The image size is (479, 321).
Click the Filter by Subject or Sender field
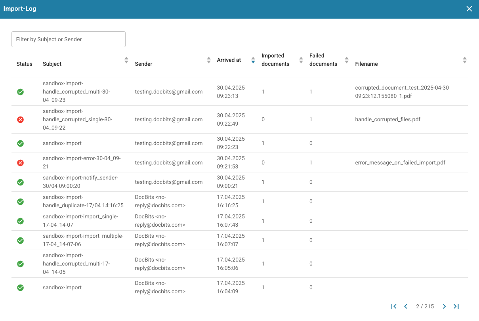69,39
